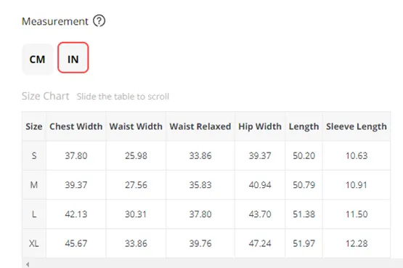403x268 pixels.
Task: Select the size S row label
Action: tap(34, 155)
